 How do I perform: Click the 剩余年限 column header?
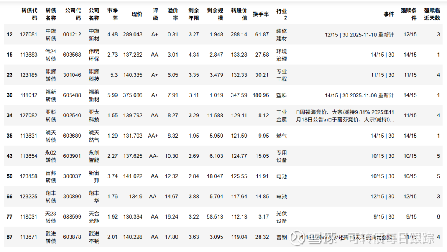(x=194, y=14)
